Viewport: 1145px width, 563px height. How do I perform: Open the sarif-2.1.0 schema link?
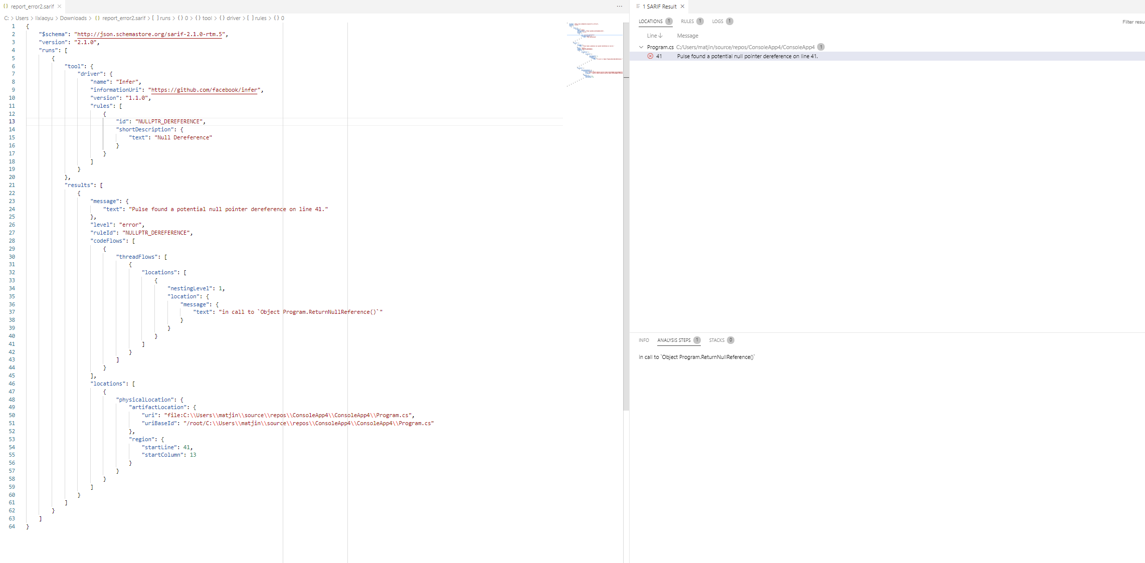point(149,34)
